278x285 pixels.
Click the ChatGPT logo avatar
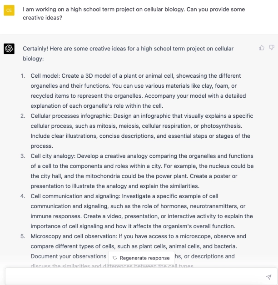[x=9, y=49]
